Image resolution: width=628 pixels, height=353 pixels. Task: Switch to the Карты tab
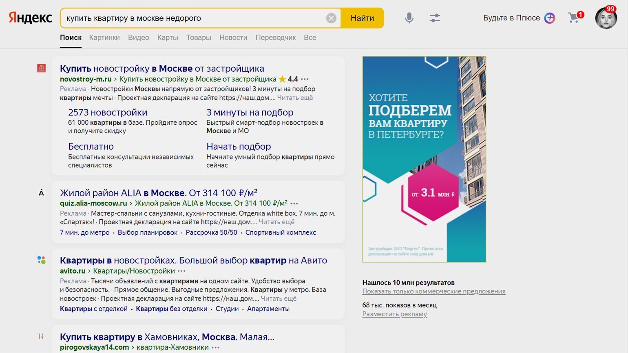tap(168, 38)
